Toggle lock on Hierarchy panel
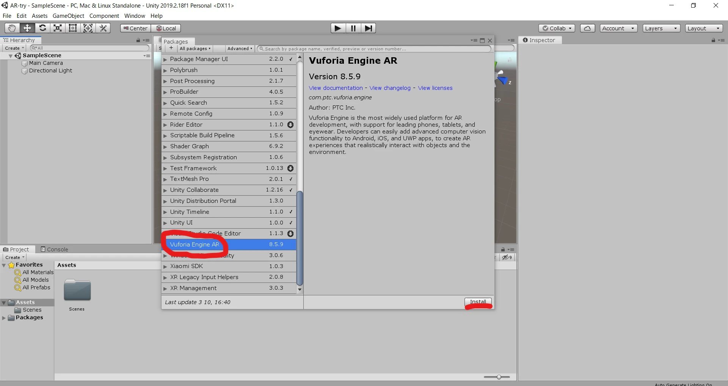The height and width of the screenshot is (386, 728). [138, 40]
